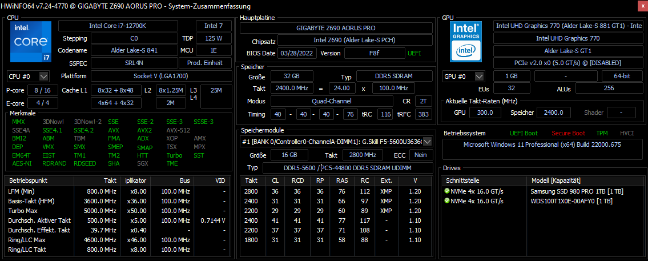Click the Intel UHD Graphics 770 name field
This screenshot has width=648, height=261.
[568, 38]
